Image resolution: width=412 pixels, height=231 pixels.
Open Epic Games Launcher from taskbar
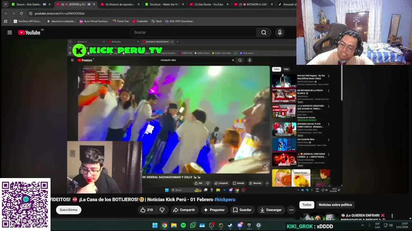[x=249, y=225]
